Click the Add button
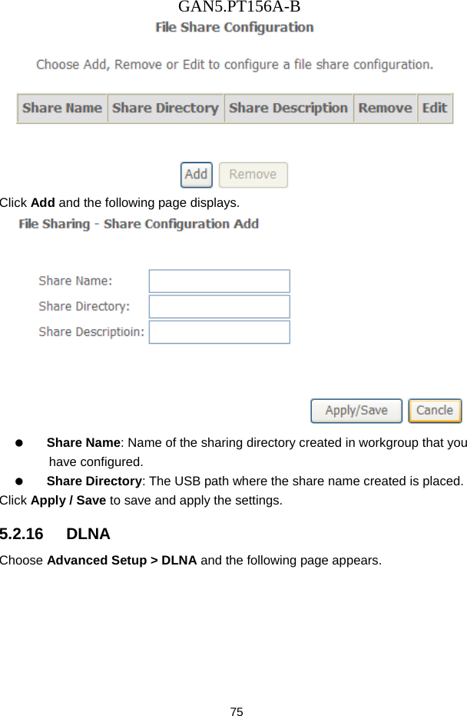Image resolution: width=467 pixels, height=716 pixels. coord(196,175)
